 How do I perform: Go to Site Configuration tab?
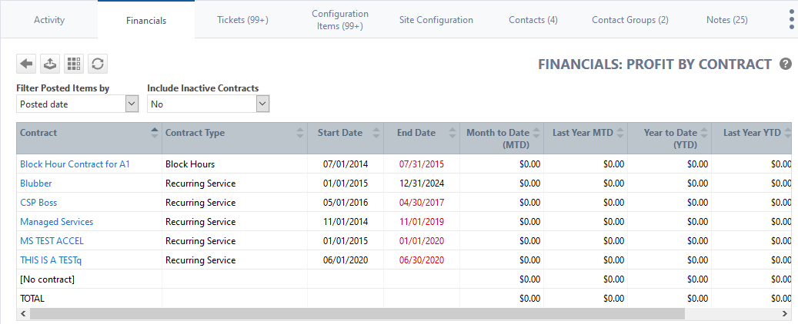coord(436,20)
